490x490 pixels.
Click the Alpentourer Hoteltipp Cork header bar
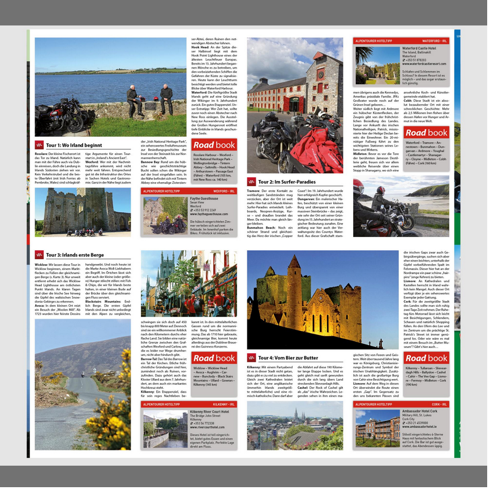[x=401, y=405]
